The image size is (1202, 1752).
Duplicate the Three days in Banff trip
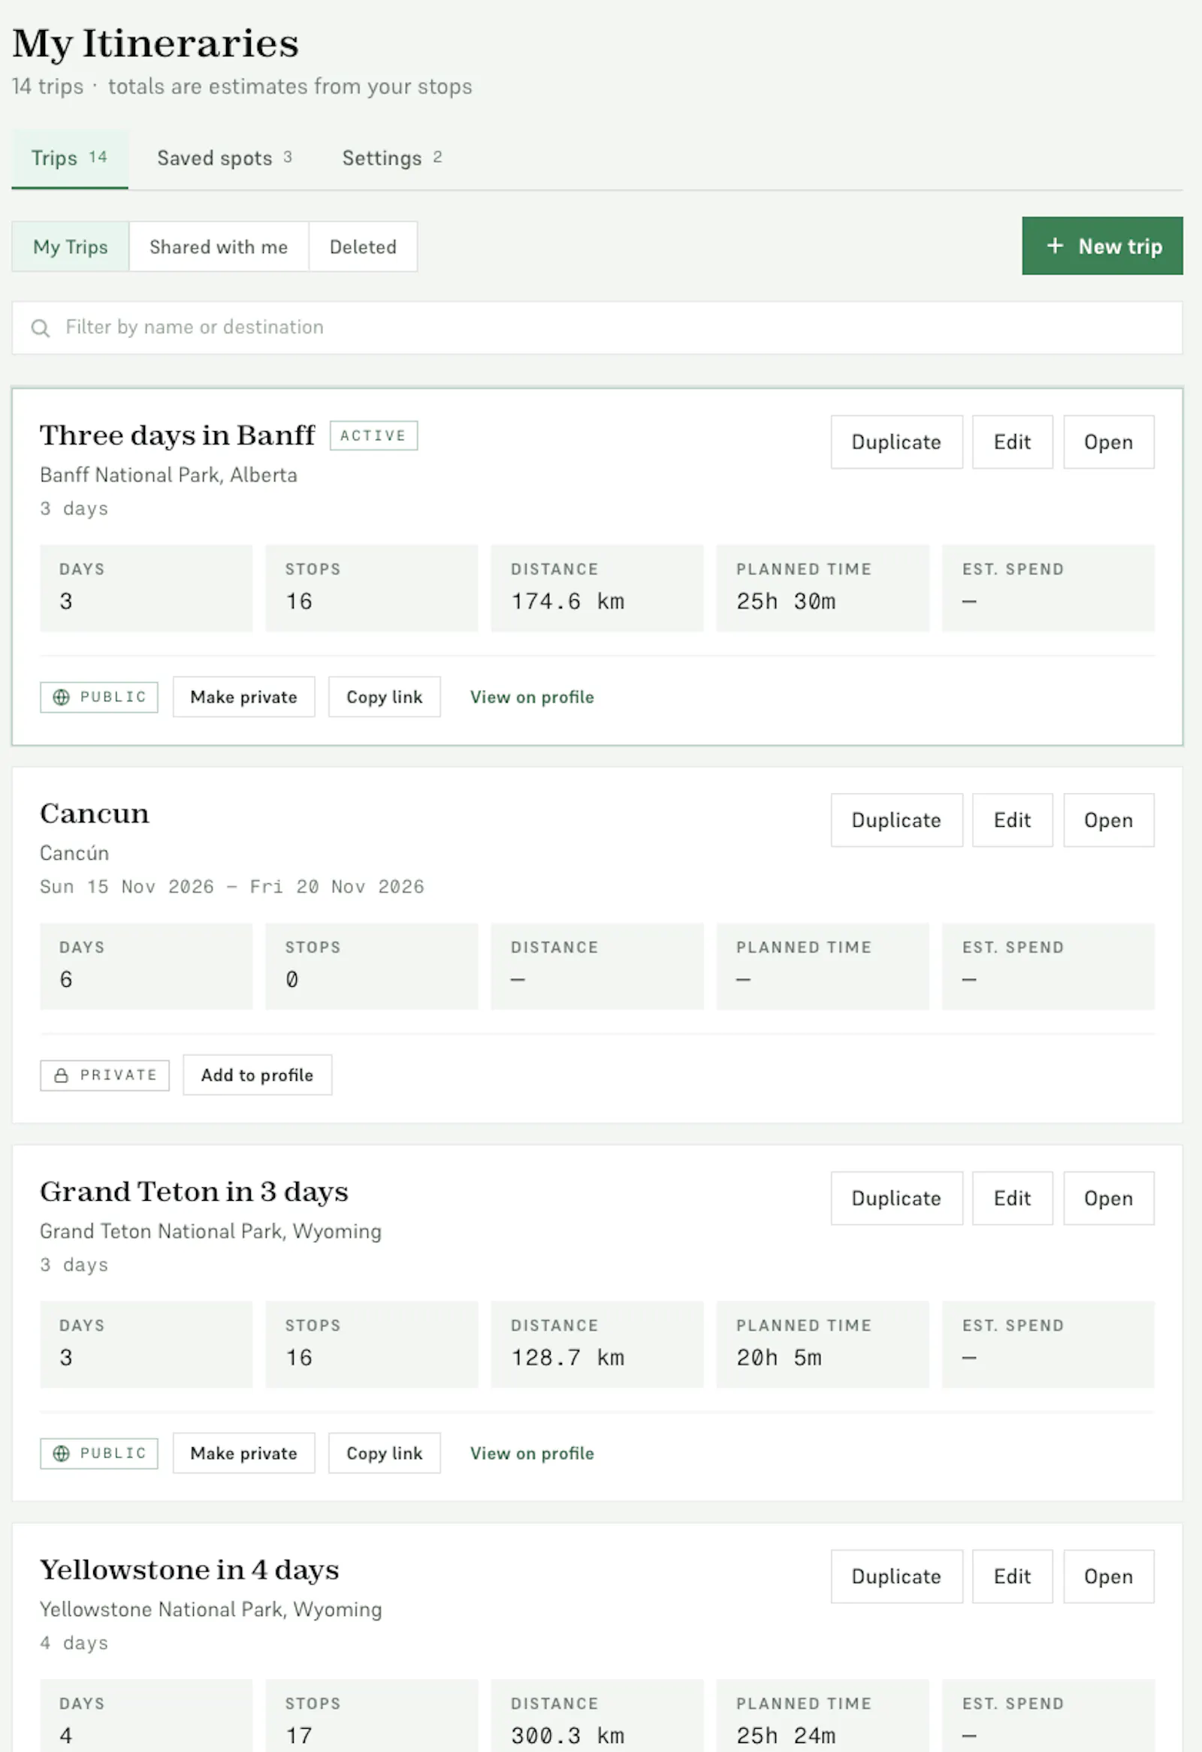[896, 442]
